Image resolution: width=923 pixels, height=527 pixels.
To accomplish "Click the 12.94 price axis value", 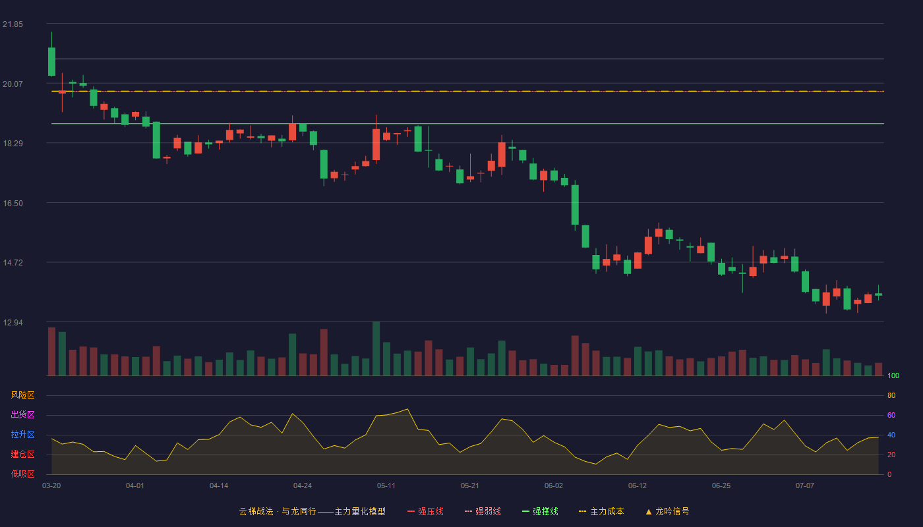I will pos(13,323).
